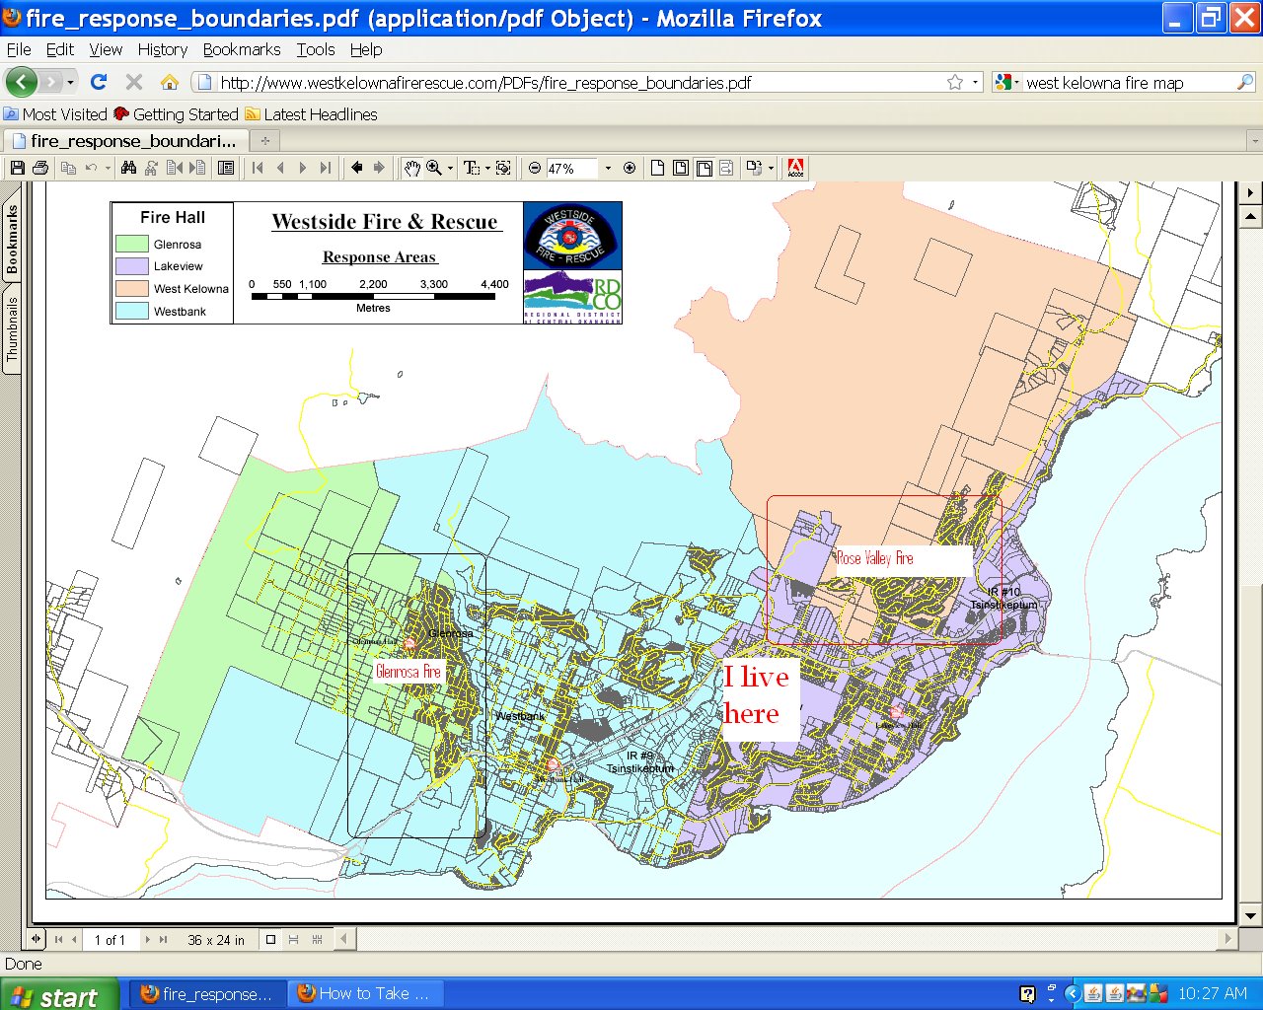Viewport: 1263px width, 1010px height.
Task: Switch to Continuous page layout
Action: [x=294, y=940]
